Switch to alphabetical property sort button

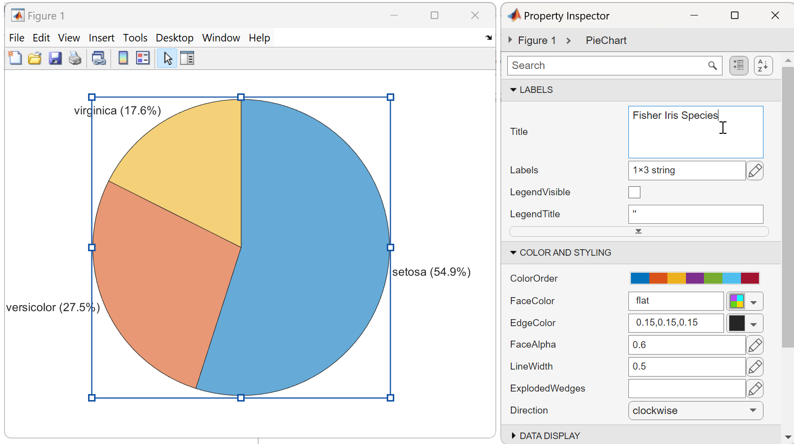[763, 65]
